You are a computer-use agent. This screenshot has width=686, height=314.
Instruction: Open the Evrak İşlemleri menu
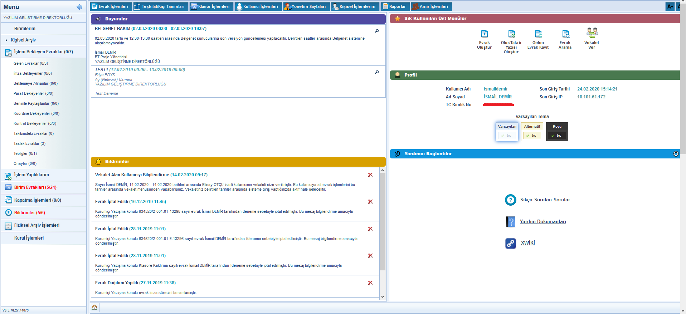110,6
